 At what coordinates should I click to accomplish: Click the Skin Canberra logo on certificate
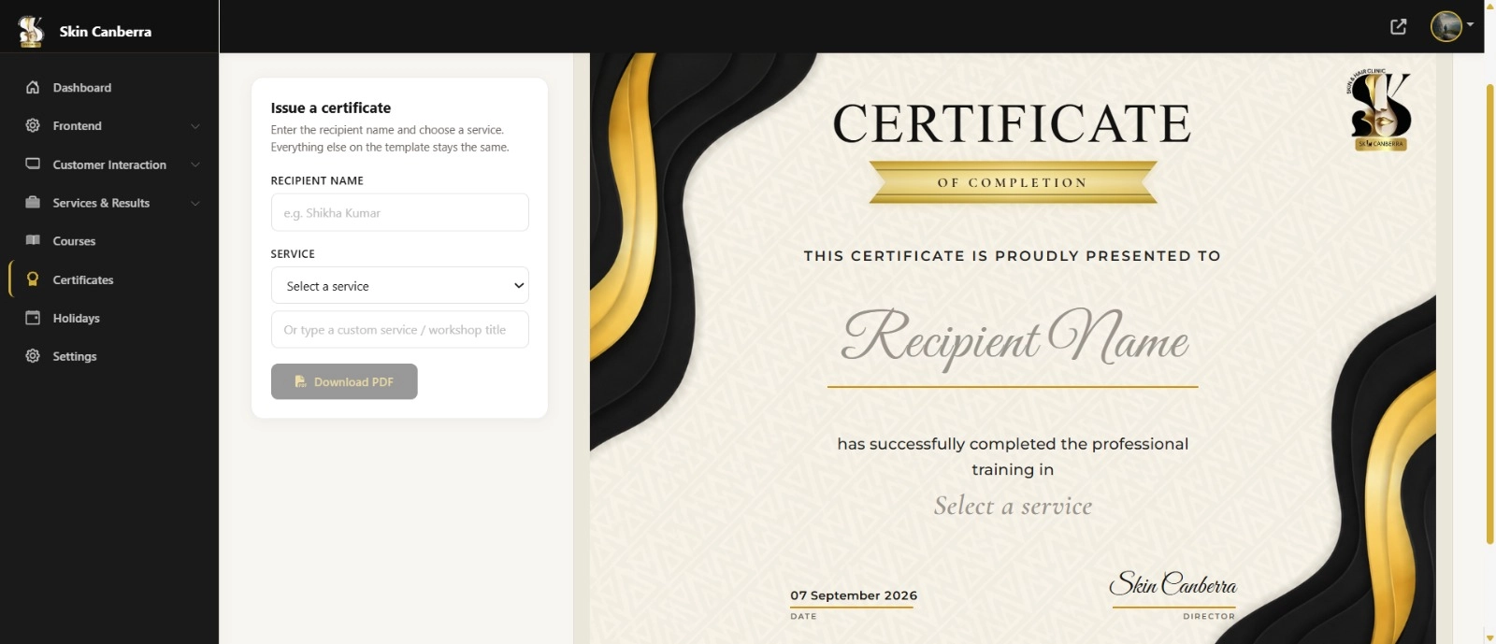1379,109
